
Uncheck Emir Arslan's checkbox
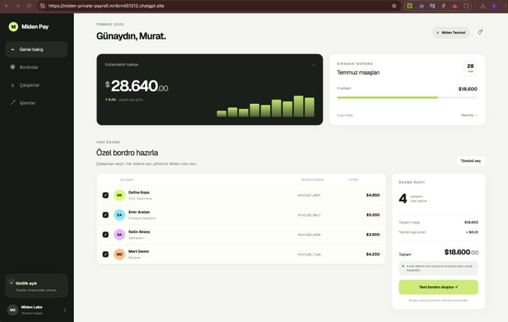105,214
